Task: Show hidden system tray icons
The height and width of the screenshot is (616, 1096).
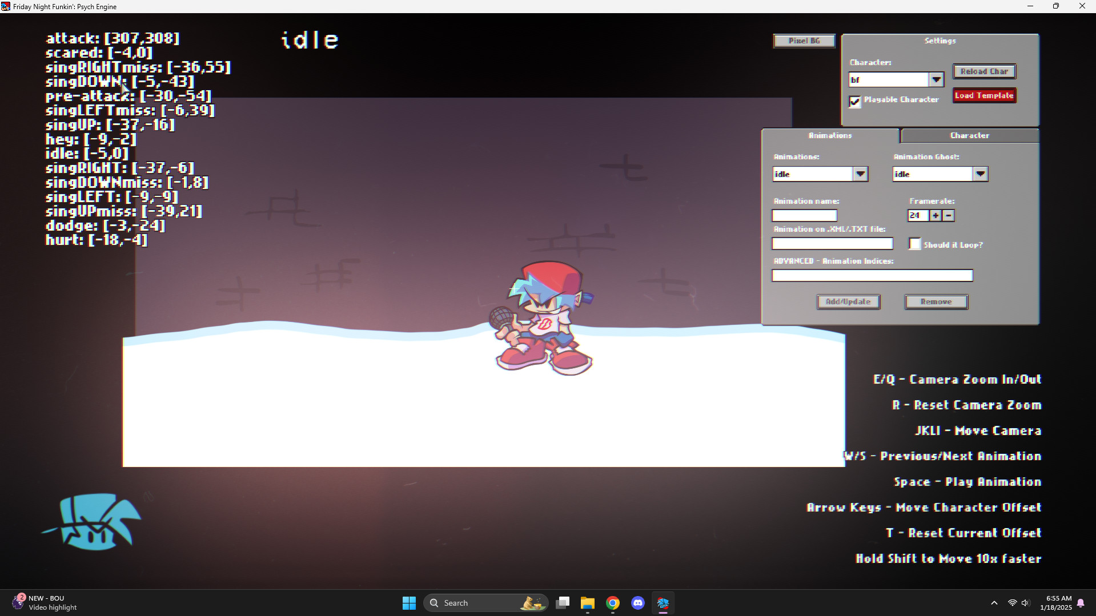Action: pyautogui.click(x=994, y=603)
